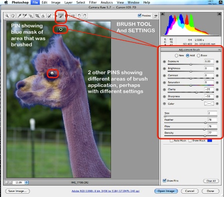Open the Apple menu
The width and height of the screenshot is (224, 197).
[x=6, y=2]
